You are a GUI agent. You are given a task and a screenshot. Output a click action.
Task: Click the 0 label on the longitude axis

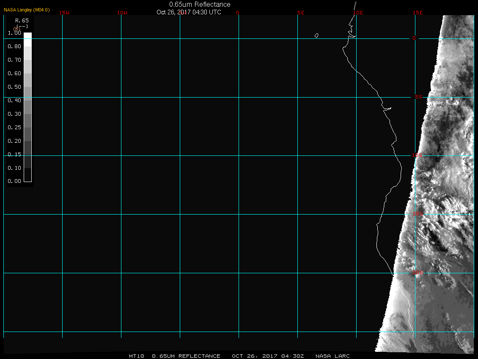(238, 13)
